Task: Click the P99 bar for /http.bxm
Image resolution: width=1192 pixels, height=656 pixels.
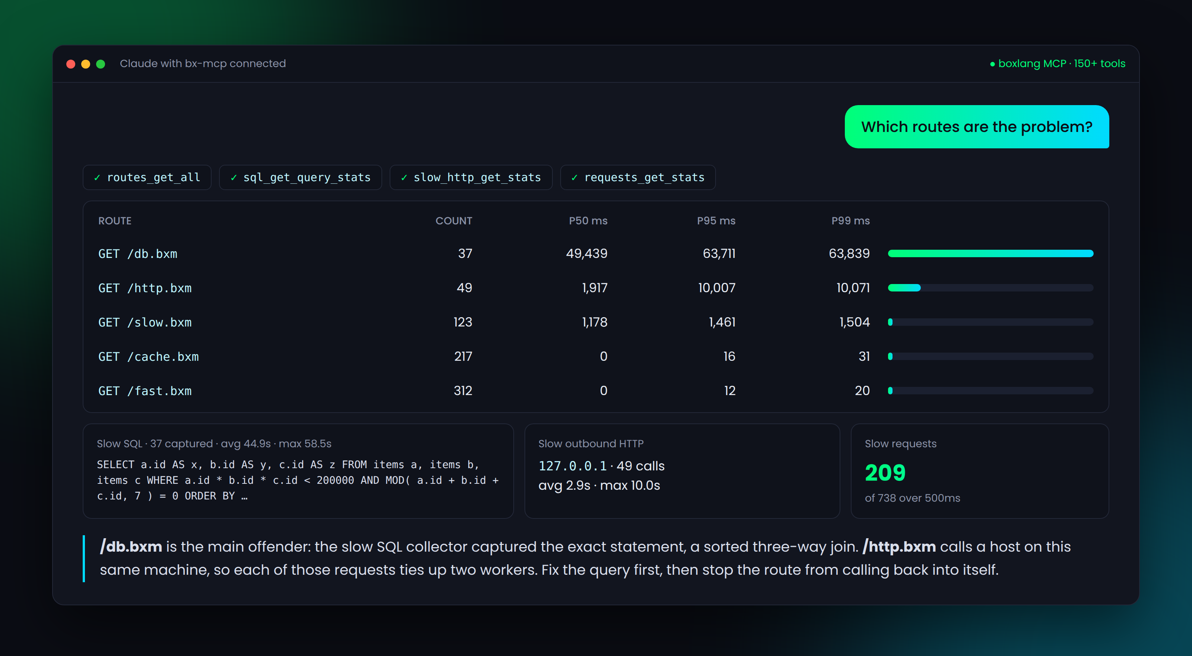Action: click(991, 288)
